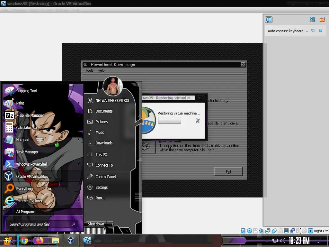This screenshot has height=247, width=329.
Task: Click network adapters status icon
Action: tap(268, 231)
